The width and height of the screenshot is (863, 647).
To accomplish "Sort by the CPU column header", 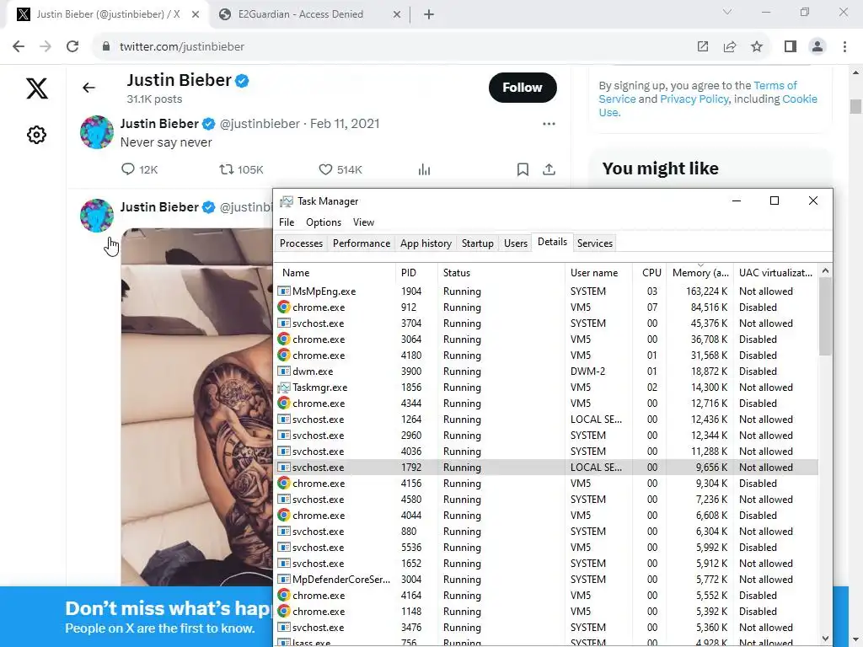I will click(x=650, y=273).
